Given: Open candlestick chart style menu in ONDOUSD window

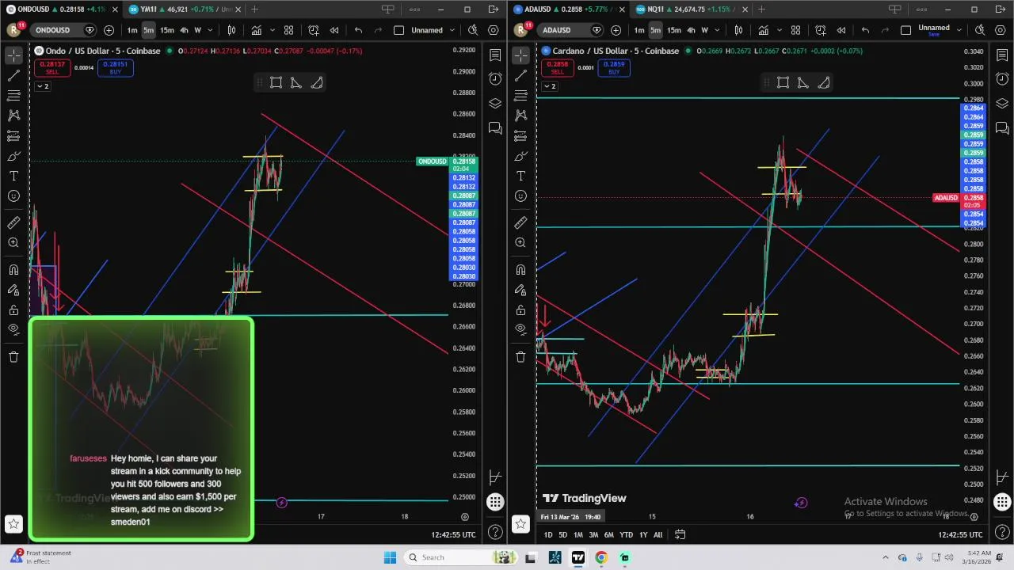Looking at the screenshot, I should click(x=231, y=30).
